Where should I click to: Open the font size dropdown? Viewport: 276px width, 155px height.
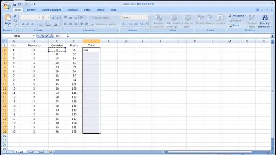(49, 18)
